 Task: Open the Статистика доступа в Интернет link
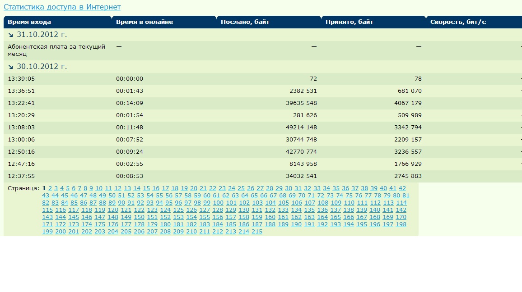click(x=62, y=7)
